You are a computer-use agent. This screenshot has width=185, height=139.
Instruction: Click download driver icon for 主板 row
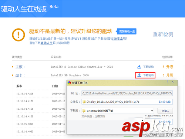pos(139,67)
